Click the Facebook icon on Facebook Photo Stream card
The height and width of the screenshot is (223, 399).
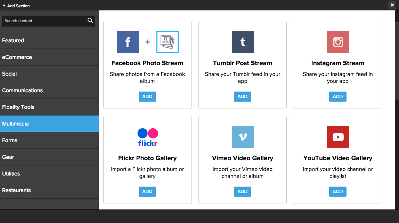128,42
